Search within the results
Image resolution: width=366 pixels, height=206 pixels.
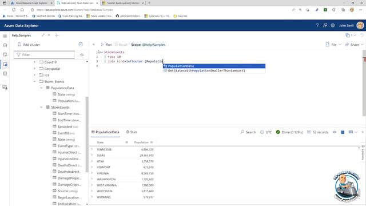click(248, 132)
